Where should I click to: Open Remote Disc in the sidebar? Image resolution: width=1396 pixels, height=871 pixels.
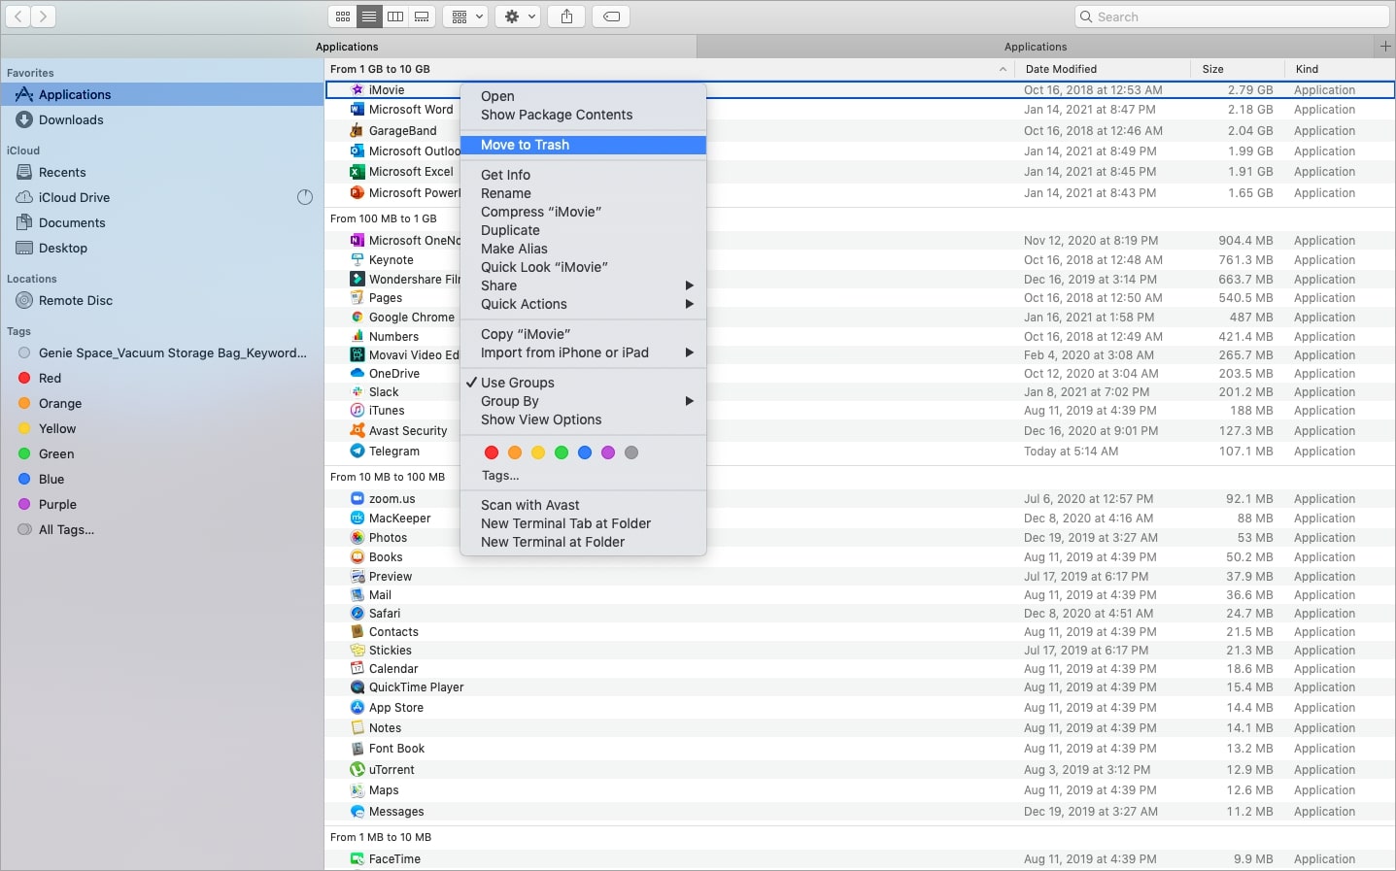(x=76, y=300)
